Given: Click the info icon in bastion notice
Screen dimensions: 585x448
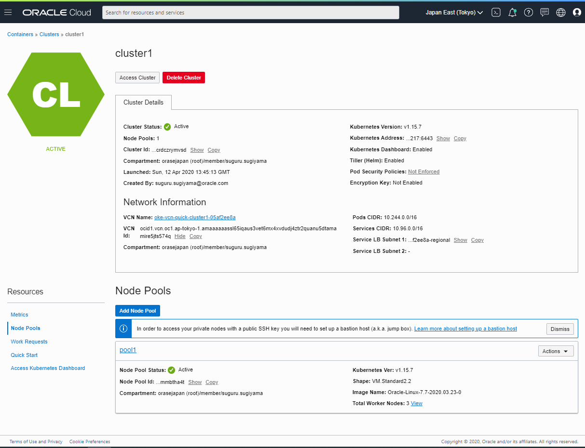Looking at the screenshot, I should click(123, 329).
